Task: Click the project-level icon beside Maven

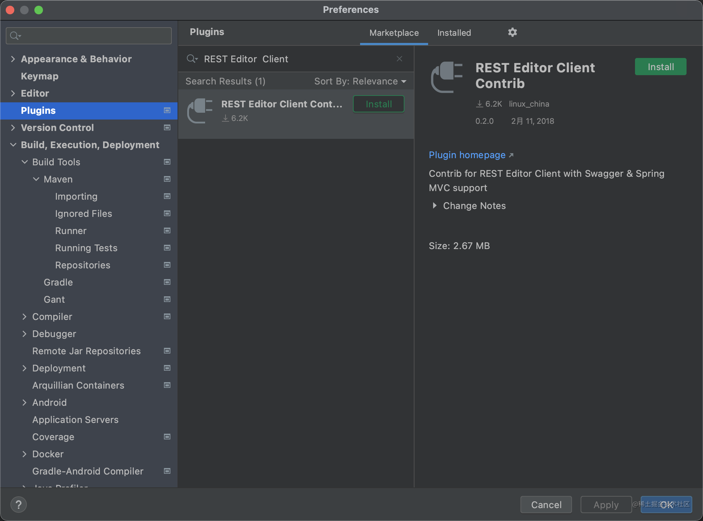Action: [167, 179]
